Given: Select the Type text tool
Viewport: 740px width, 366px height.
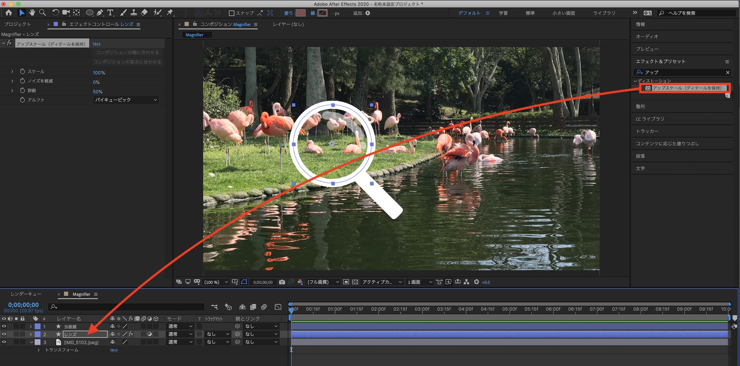Looking at the screenshot, I should point(110,13).
